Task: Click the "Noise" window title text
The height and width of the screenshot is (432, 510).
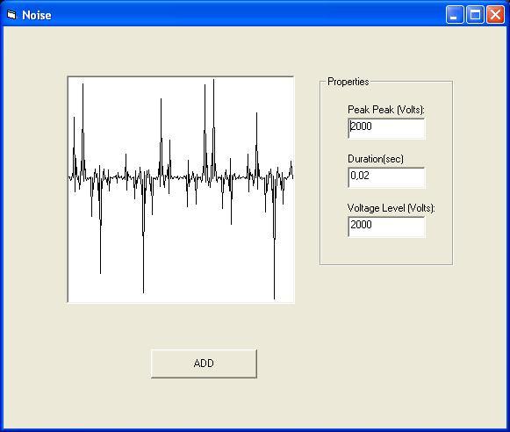Action: tap(37, 15)
